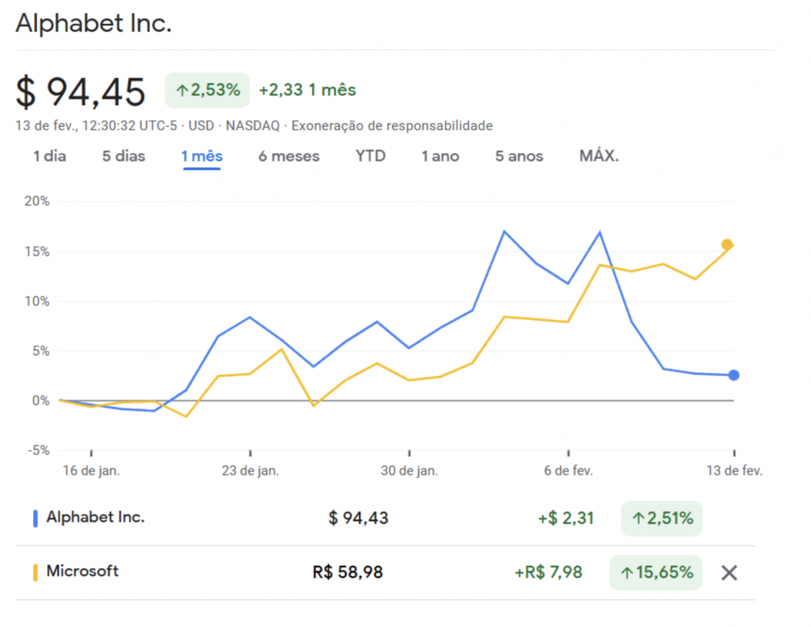The width and height of the screenshot is (811, 627).
Task: Switch to the MÁX. range tab
Action: (x=599, y=156)
